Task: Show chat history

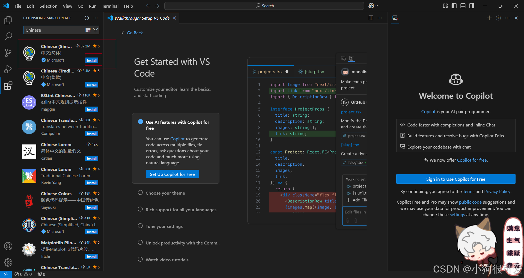Action: 498,18
